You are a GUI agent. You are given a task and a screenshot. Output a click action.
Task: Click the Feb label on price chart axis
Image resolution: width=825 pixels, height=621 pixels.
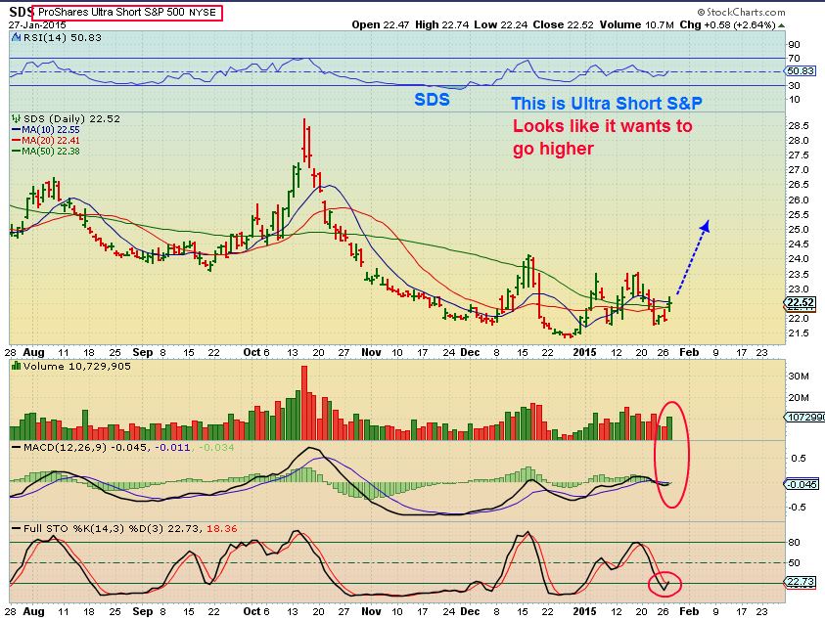click(689, 352)
